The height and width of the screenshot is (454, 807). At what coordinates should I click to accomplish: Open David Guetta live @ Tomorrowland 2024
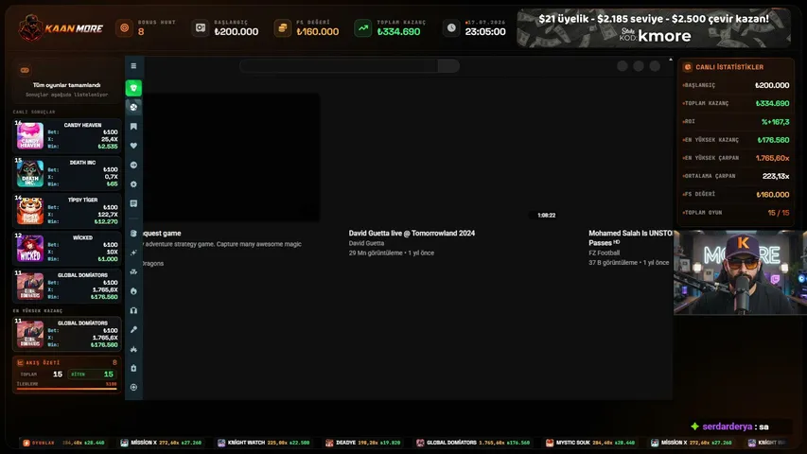tap(412, 234)
